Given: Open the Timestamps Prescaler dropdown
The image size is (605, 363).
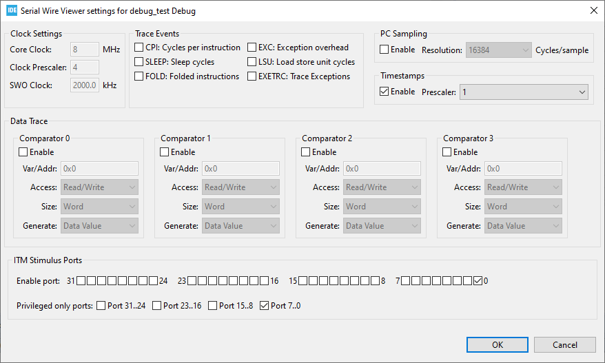Looking at the screenshot, I should click(524, 92).
